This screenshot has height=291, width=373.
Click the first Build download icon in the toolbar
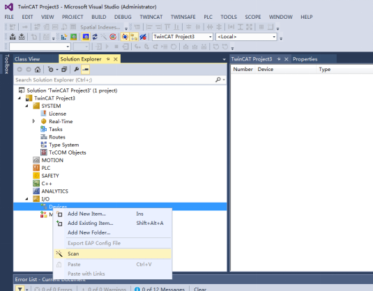tap(13, 37)
